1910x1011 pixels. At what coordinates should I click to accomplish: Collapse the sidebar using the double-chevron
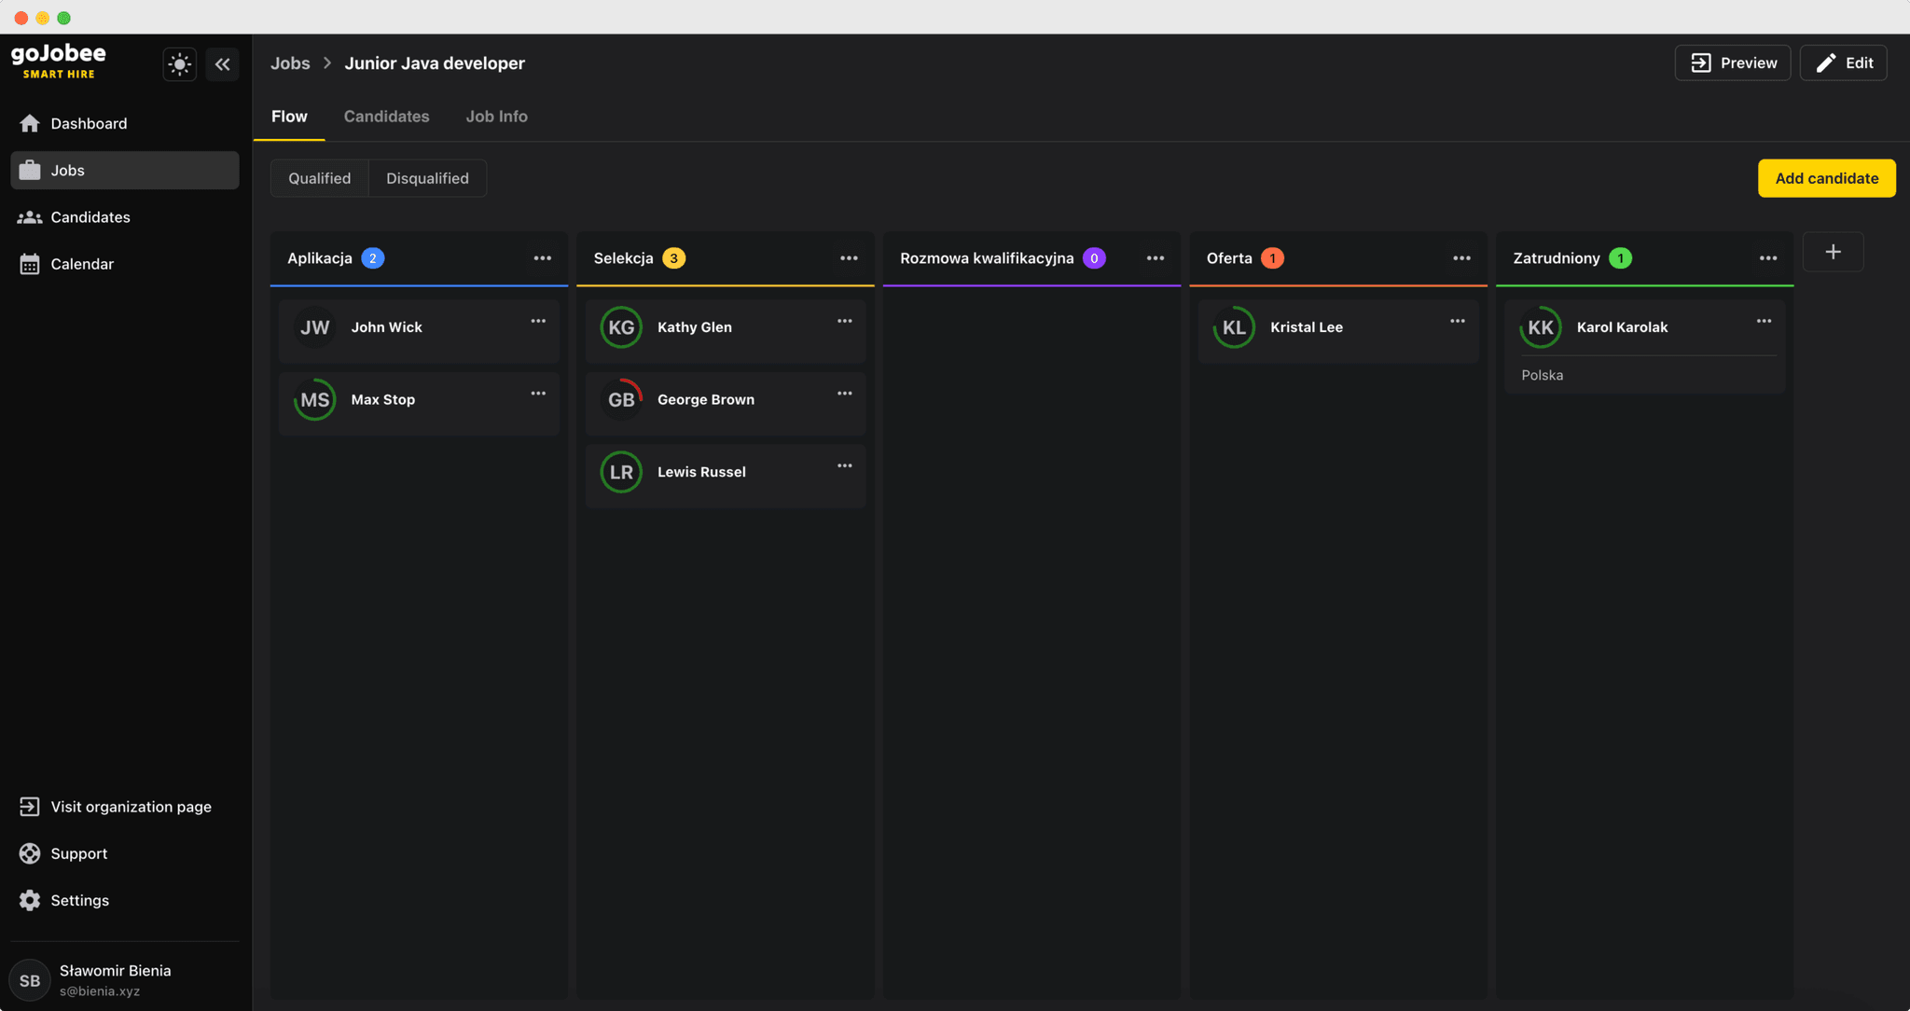pyautogui.click(x=223, y=63)
